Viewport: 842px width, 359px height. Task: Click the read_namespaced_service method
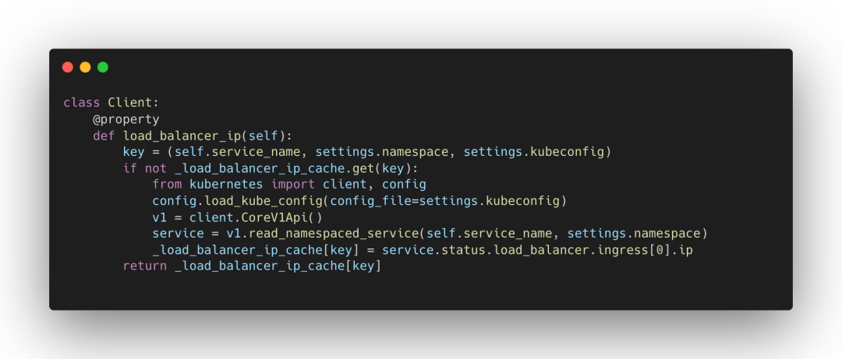tap(326, 234)
